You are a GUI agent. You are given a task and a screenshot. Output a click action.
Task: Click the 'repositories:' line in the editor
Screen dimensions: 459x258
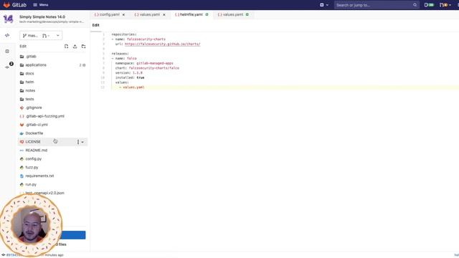[x=124, y=34]
